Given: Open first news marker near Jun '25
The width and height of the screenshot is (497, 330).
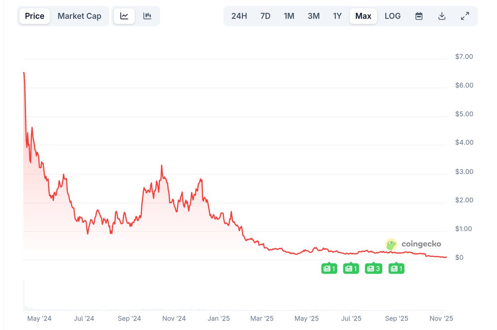Looking at the screenshot, I should 329,269.
